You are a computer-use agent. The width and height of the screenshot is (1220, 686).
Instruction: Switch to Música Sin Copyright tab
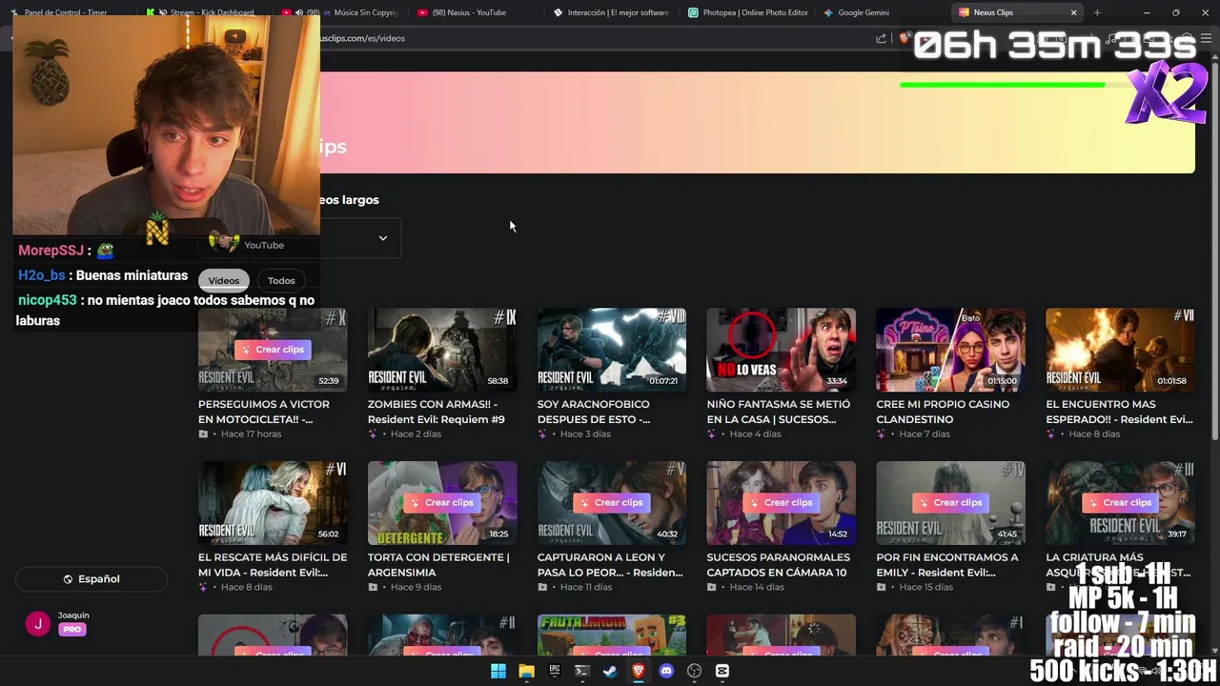(341, 12)
